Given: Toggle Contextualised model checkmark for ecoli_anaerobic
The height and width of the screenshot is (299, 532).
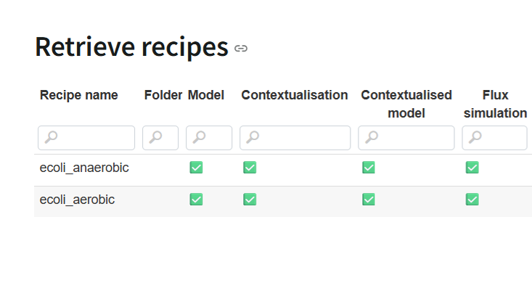Looking at the screenshot, I should (x=369, y=168).
